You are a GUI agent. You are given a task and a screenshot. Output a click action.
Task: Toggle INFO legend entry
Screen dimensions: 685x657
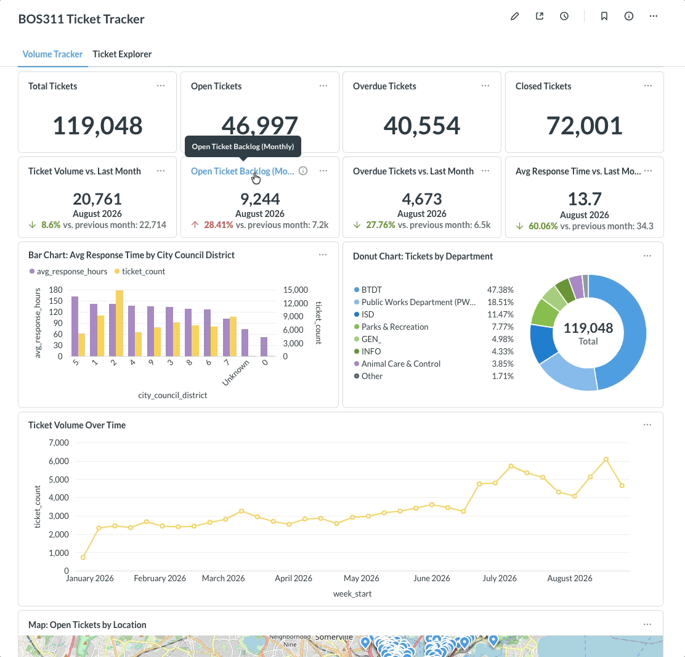(367, 351)
